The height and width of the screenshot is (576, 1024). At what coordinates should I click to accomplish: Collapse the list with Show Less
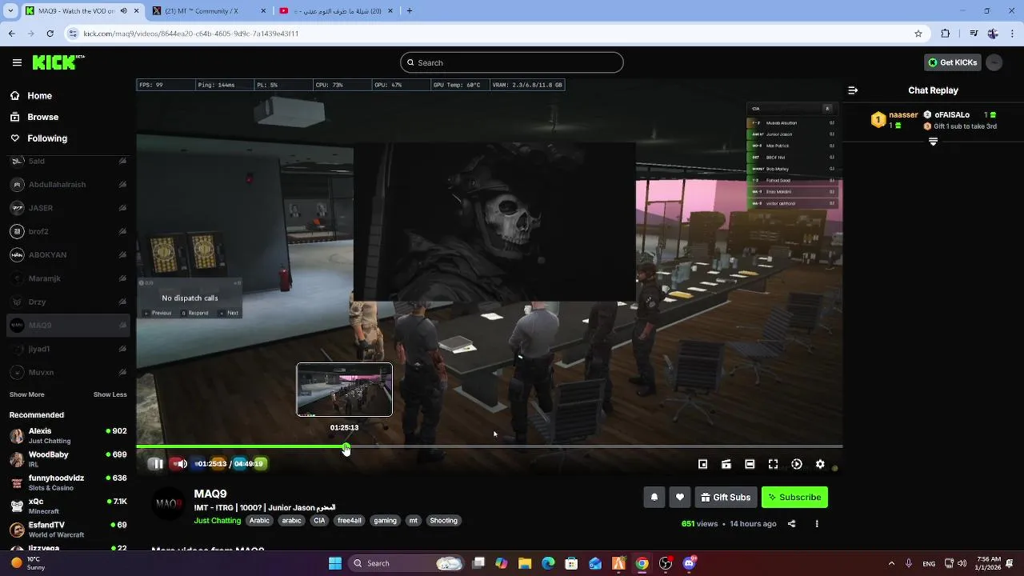(x=110, y=394)
